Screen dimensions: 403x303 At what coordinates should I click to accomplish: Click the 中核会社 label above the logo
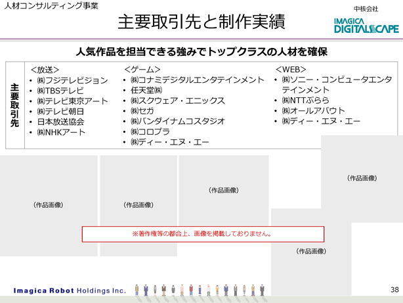(366, 9)
